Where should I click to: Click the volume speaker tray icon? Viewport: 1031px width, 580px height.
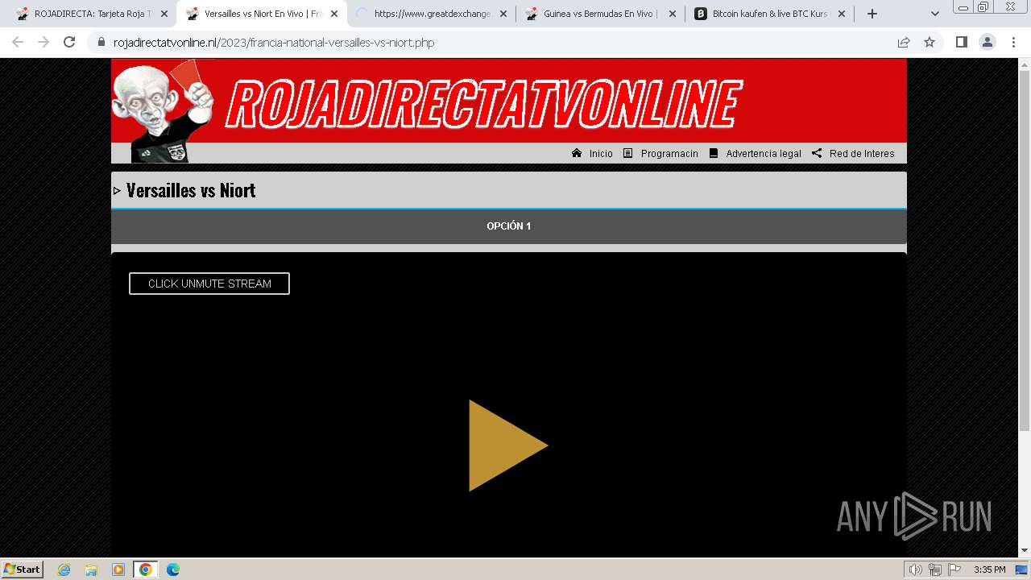click(916, 570)
